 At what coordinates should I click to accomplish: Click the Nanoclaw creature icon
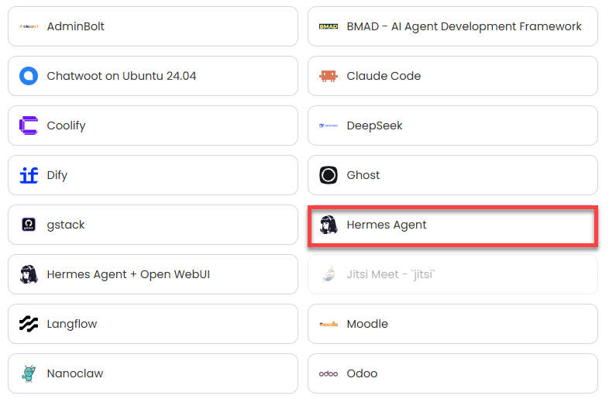pos(29,373)
